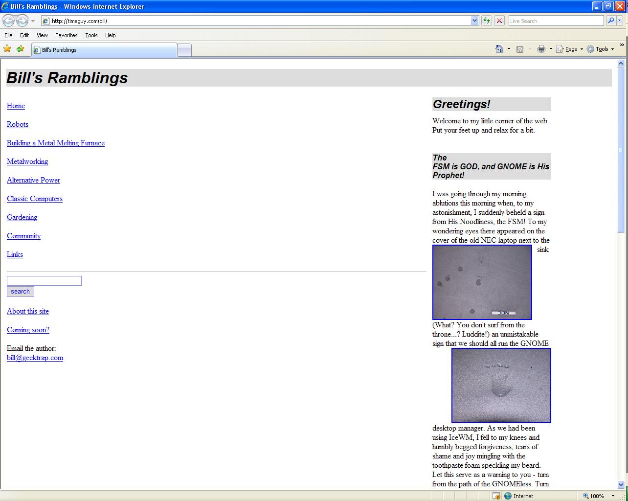Open Favorites Center star icon
Screen dimensions: 628x501
click(7, 49)
